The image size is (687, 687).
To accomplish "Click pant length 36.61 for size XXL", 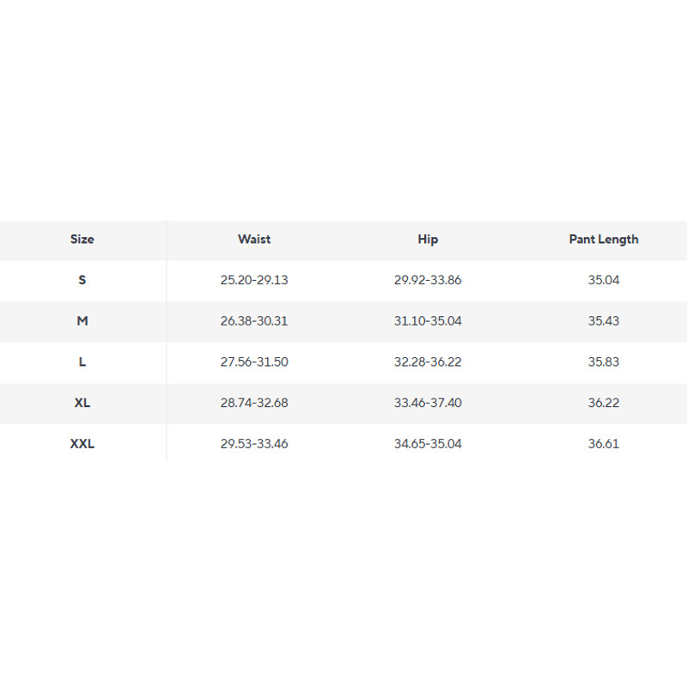I will pyautogui.click(x=604, y=444).
